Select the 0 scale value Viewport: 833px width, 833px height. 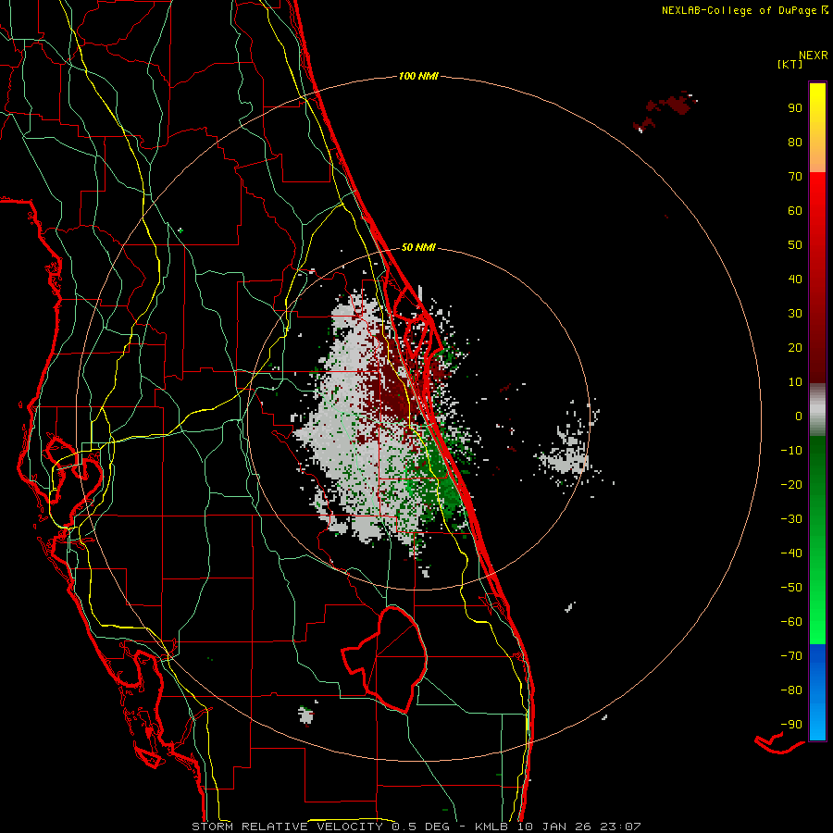[799, 416]
